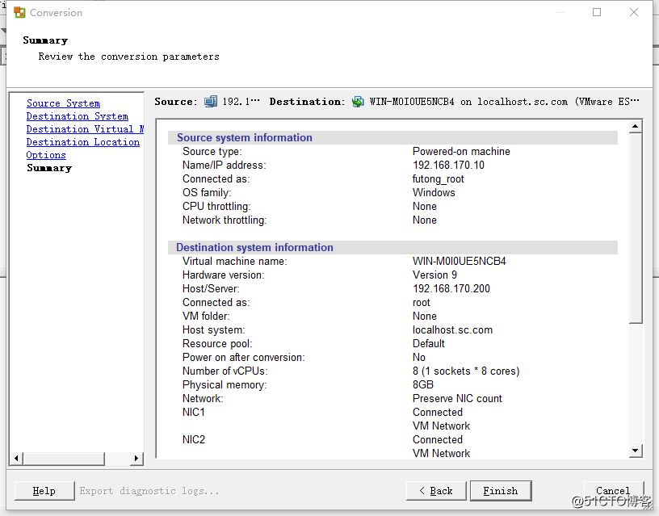Click Review the conversion parameters subtitle
The width and height of the screenshot is (659, 516).
click(x=129, y=57)
